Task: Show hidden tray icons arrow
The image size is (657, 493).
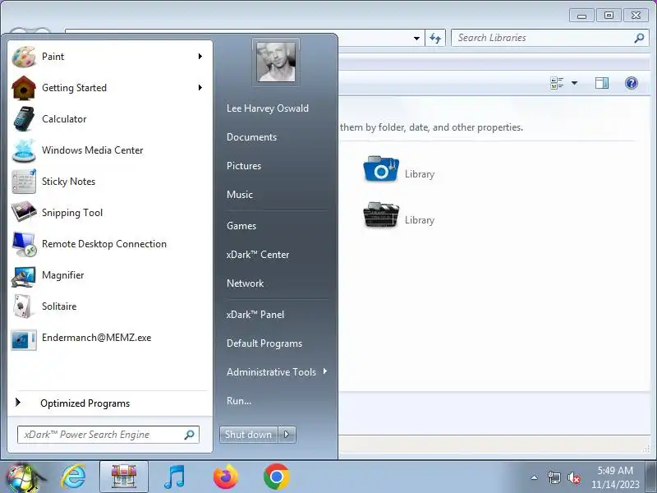Action: point(535,477)
